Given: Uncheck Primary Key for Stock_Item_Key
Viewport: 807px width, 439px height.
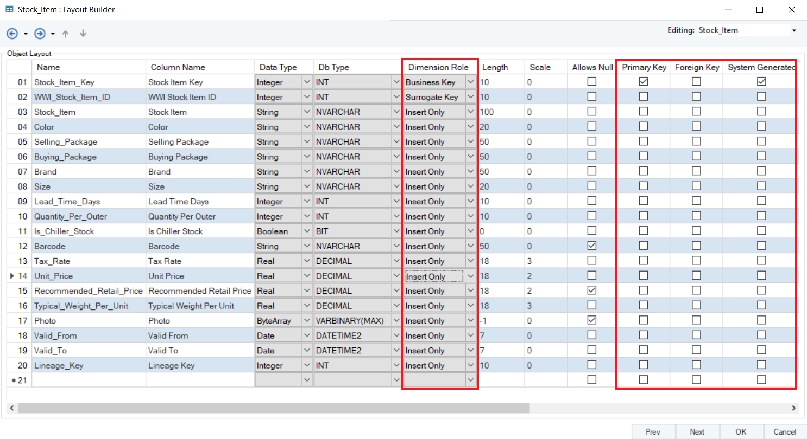Looking at the screenshot, I should [644, 82].
